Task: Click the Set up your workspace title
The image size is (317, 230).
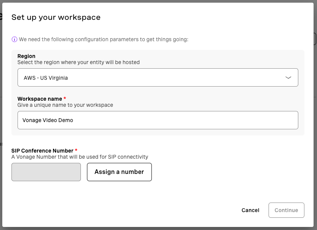Action: tap(56, 17)
